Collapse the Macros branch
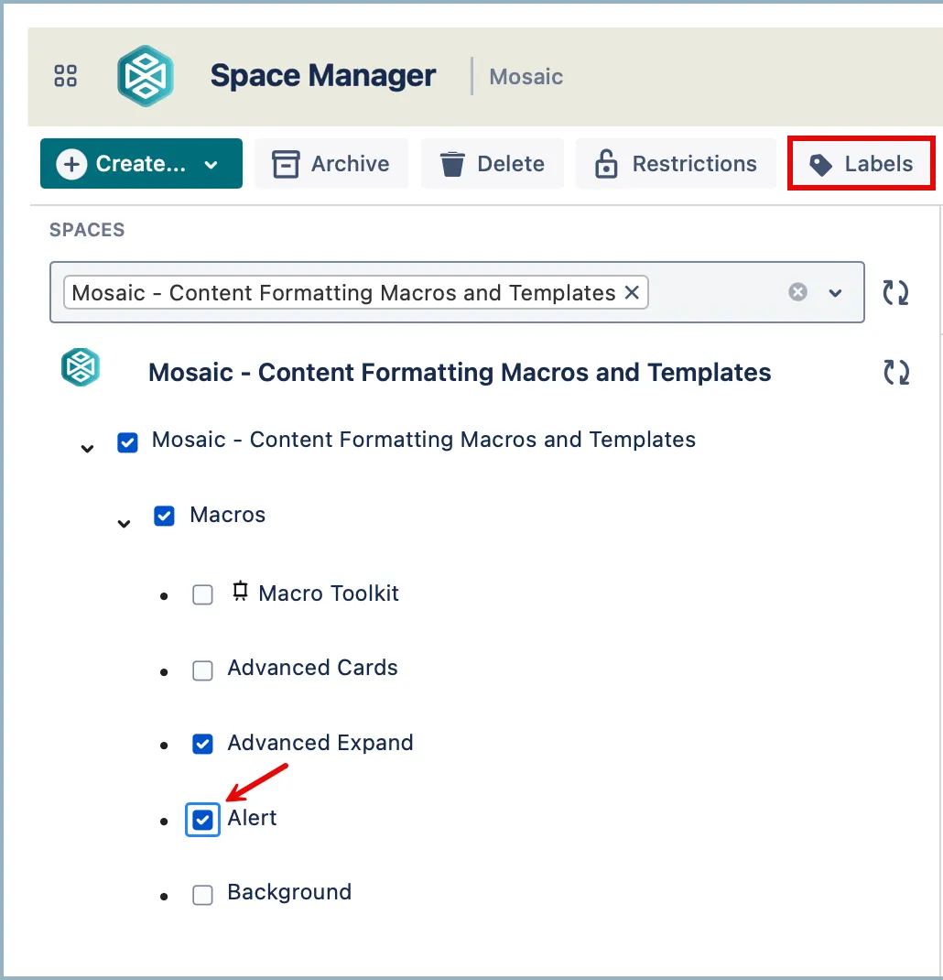943x980 pixels. (125, 523)
